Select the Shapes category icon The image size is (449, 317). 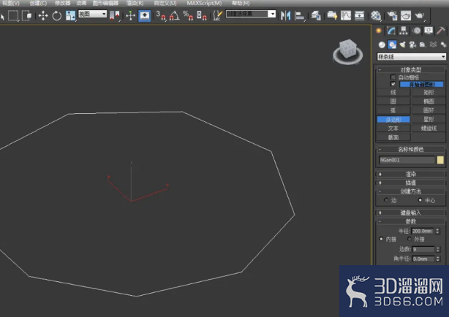(392, 45)
